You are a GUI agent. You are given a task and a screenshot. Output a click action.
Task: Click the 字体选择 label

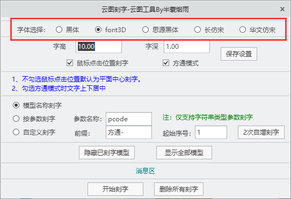pos(31,30)
